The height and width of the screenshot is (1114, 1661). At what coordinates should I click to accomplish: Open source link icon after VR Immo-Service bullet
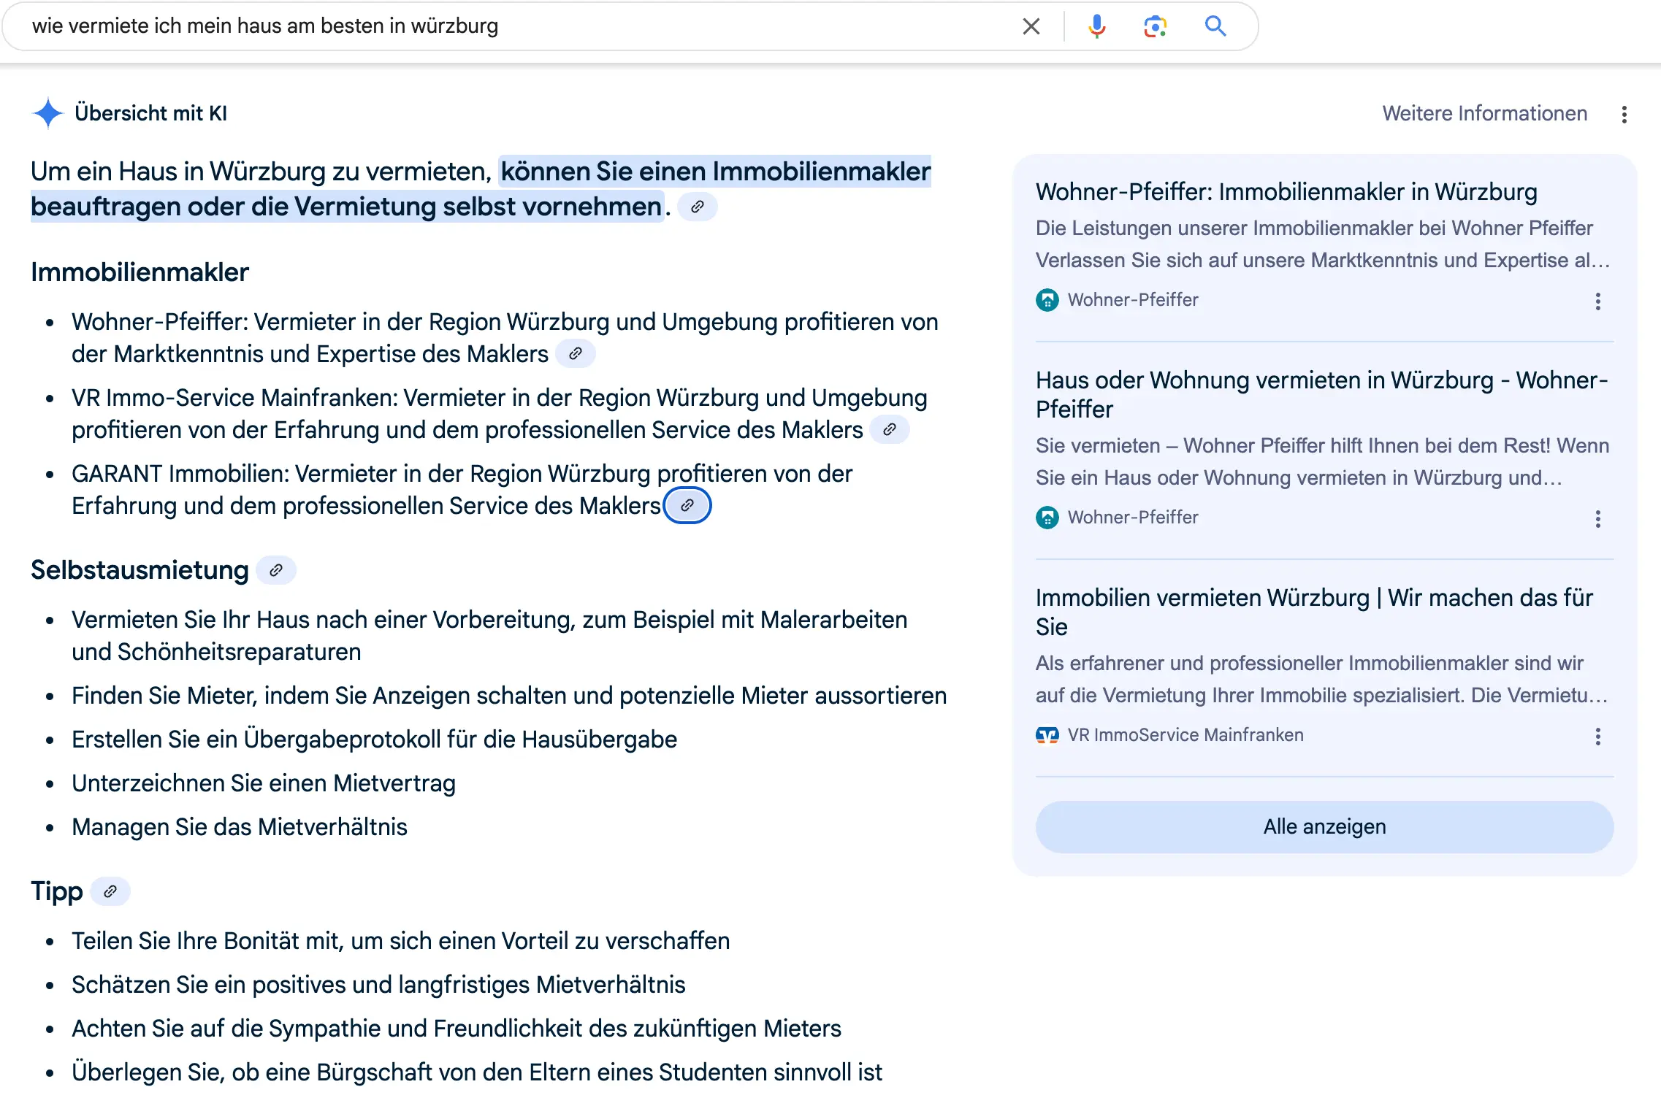click(x=890, y=430)
